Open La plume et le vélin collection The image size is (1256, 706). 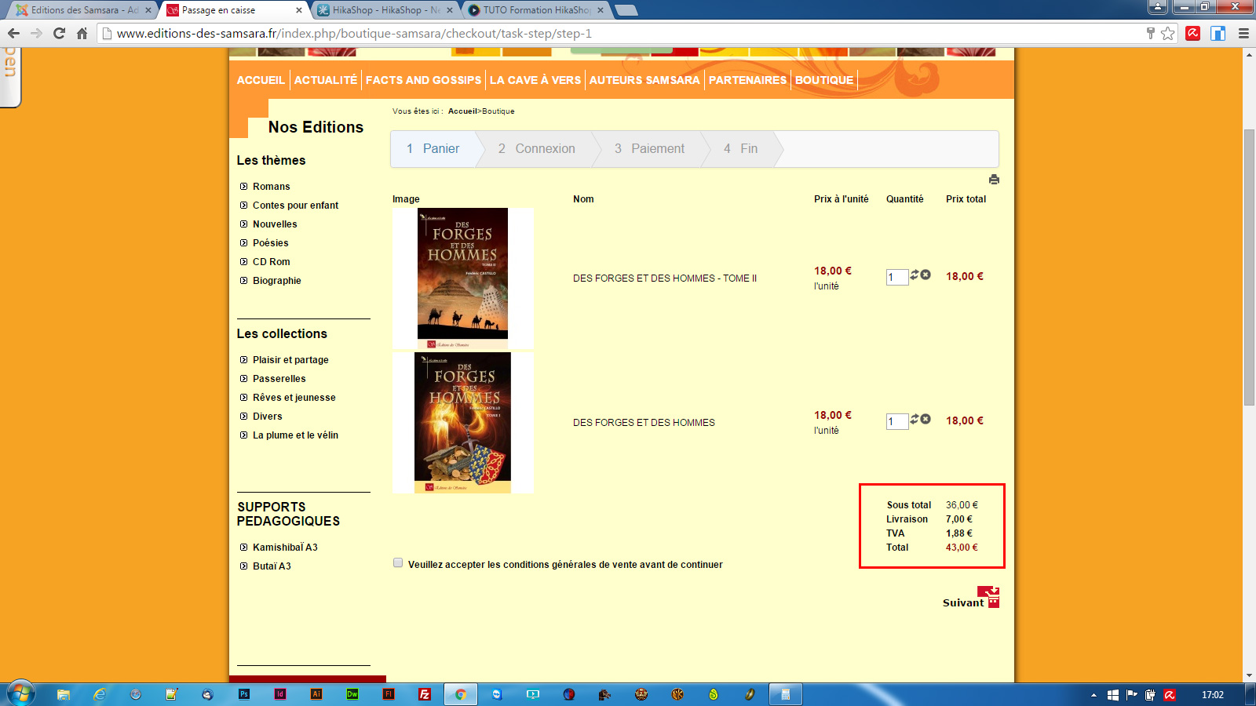tap(295, 435)
